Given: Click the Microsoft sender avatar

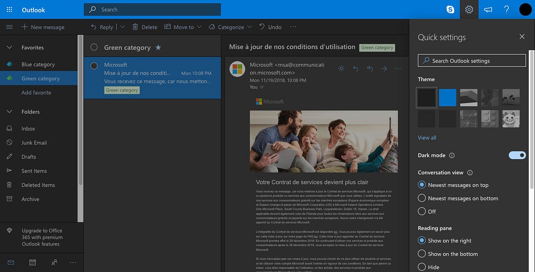Looking at the screenshot, I should tap(237, 69).
